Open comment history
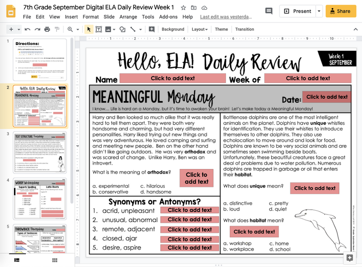The height and width of the screenshot is (267, 362). pyautogui.click(x=268, y=11)
